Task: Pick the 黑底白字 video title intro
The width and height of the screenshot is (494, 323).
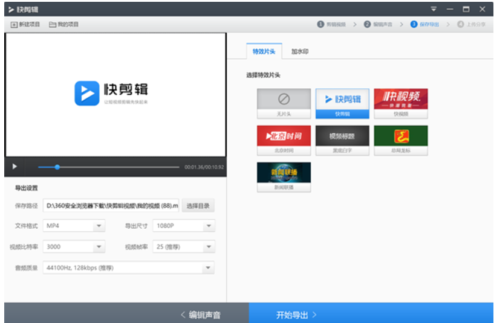Action: click(x=342, y=140)
